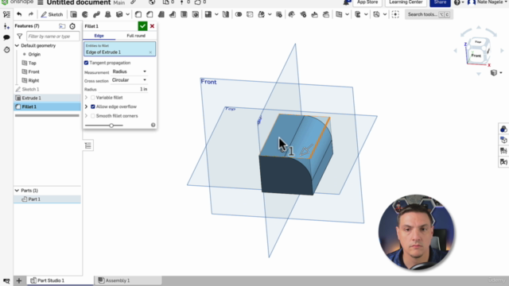Open the App Store
509x286 pixels.
[367, 2]
